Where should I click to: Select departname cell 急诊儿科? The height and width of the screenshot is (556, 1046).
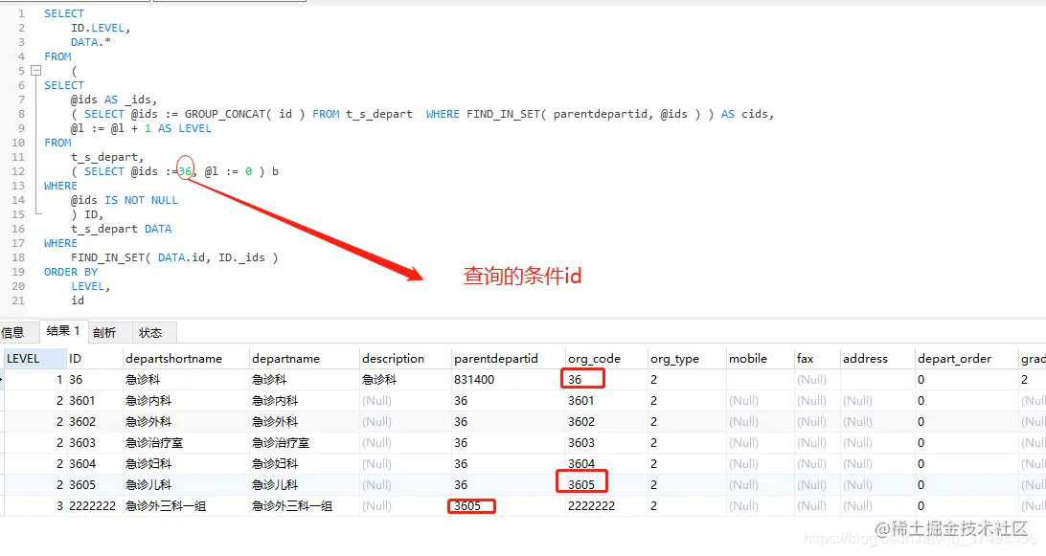(x=304, y=484)
